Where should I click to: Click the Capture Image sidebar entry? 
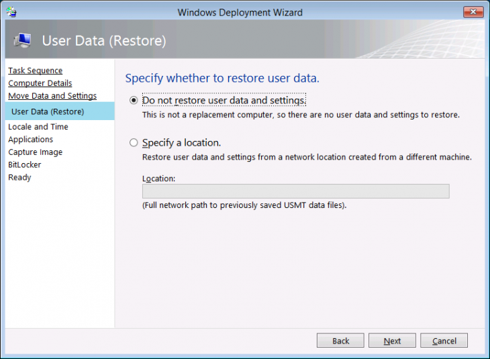pyautogui.click(x=35, y=152)
